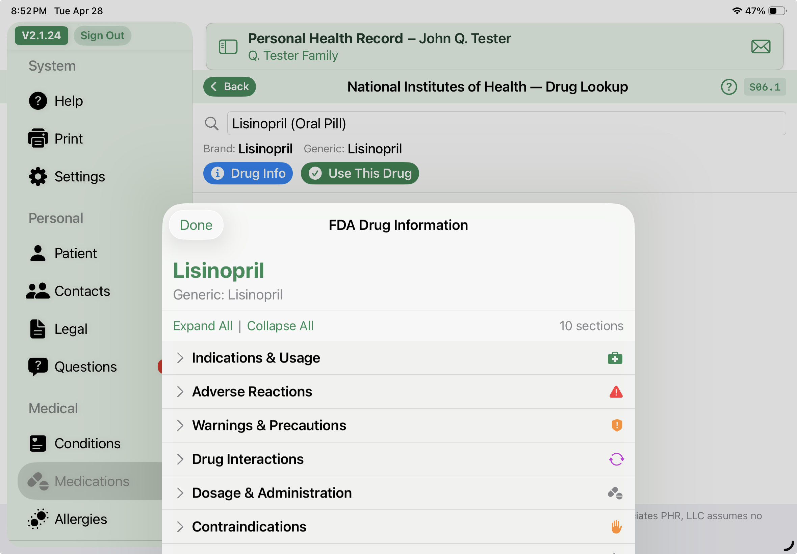Click the purple cycle icon on Drug Interactions
This screenshot has width=797, height=554.
(x=616, y=459)
